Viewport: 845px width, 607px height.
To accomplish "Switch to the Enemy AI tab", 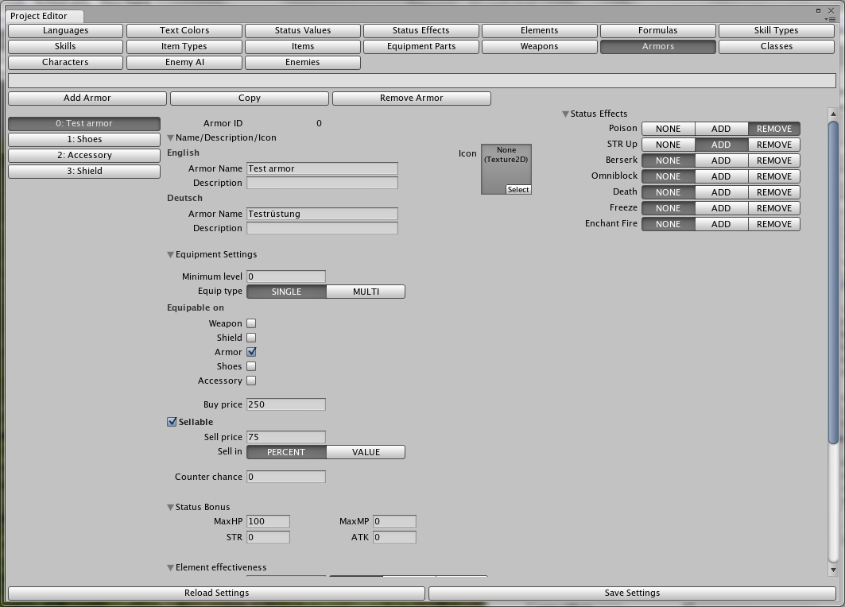I will (184, 63).
